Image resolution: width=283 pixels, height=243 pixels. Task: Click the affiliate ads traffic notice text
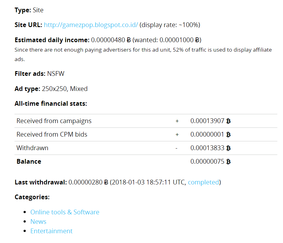pyautogui.click(x=143, y=54)
